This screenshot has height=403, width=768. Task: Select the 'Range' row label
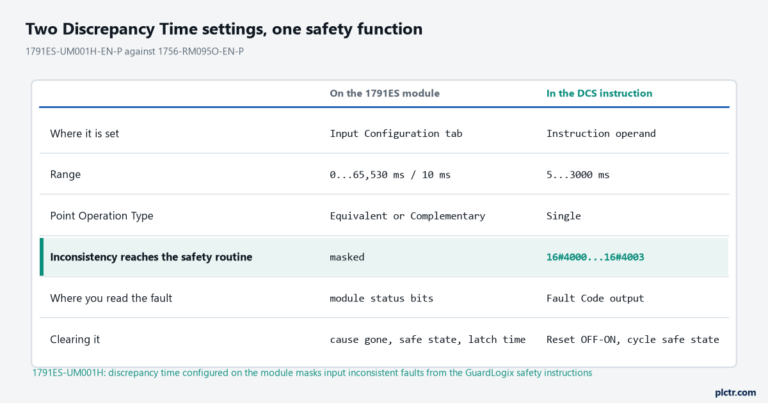pos(65,175)
